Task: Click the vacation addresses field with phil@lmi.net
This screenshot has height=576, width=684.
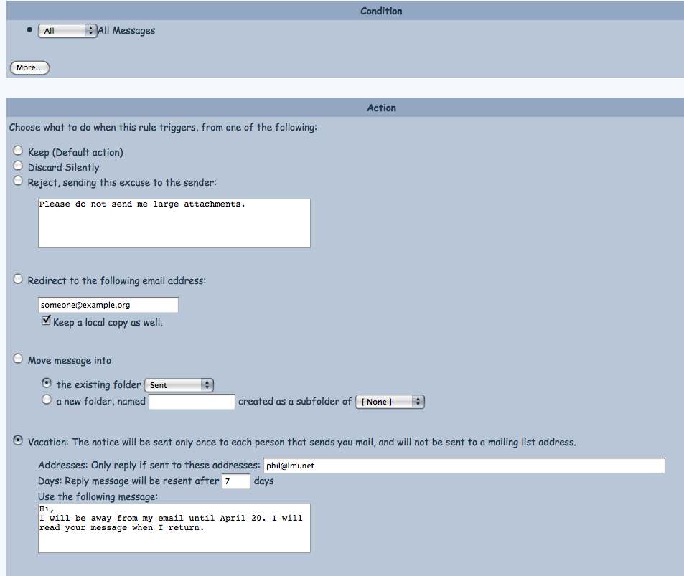Action: click(x=464, y=466)
